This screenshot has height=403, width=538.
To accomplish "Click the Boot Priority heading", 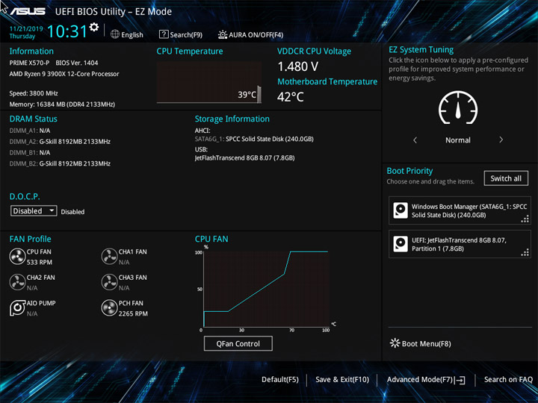I will click(x=409, y=171).
